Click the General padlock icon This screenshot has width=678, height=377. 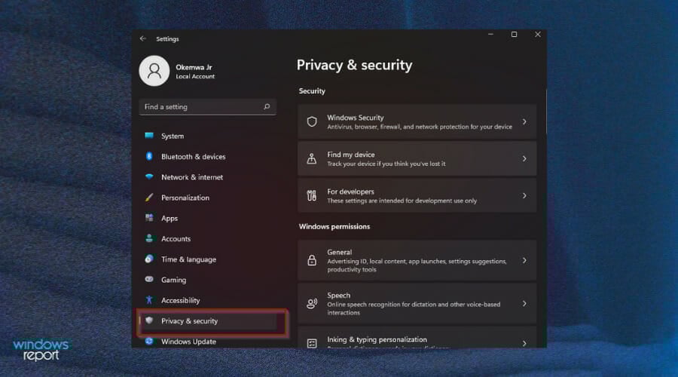coord(312,260)
